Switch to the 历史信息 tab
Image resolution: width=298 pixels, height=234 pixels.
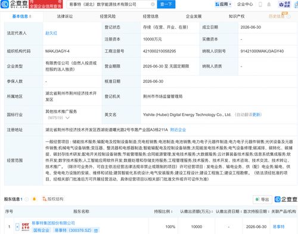click(x=277, y=16)
